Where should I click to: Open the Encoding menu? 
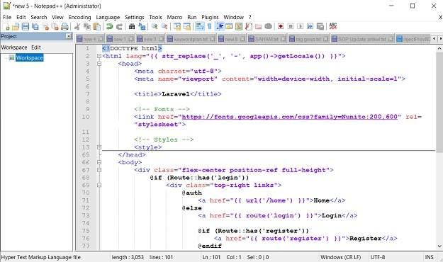79,17
